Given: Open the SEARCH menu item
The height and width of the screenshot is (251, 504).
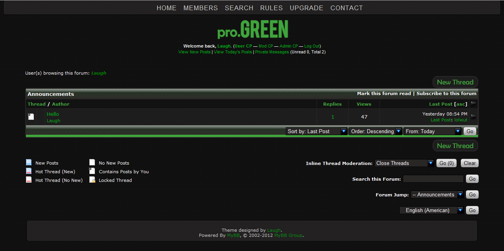Looking at the screenshot, I should tap(239, 8).
